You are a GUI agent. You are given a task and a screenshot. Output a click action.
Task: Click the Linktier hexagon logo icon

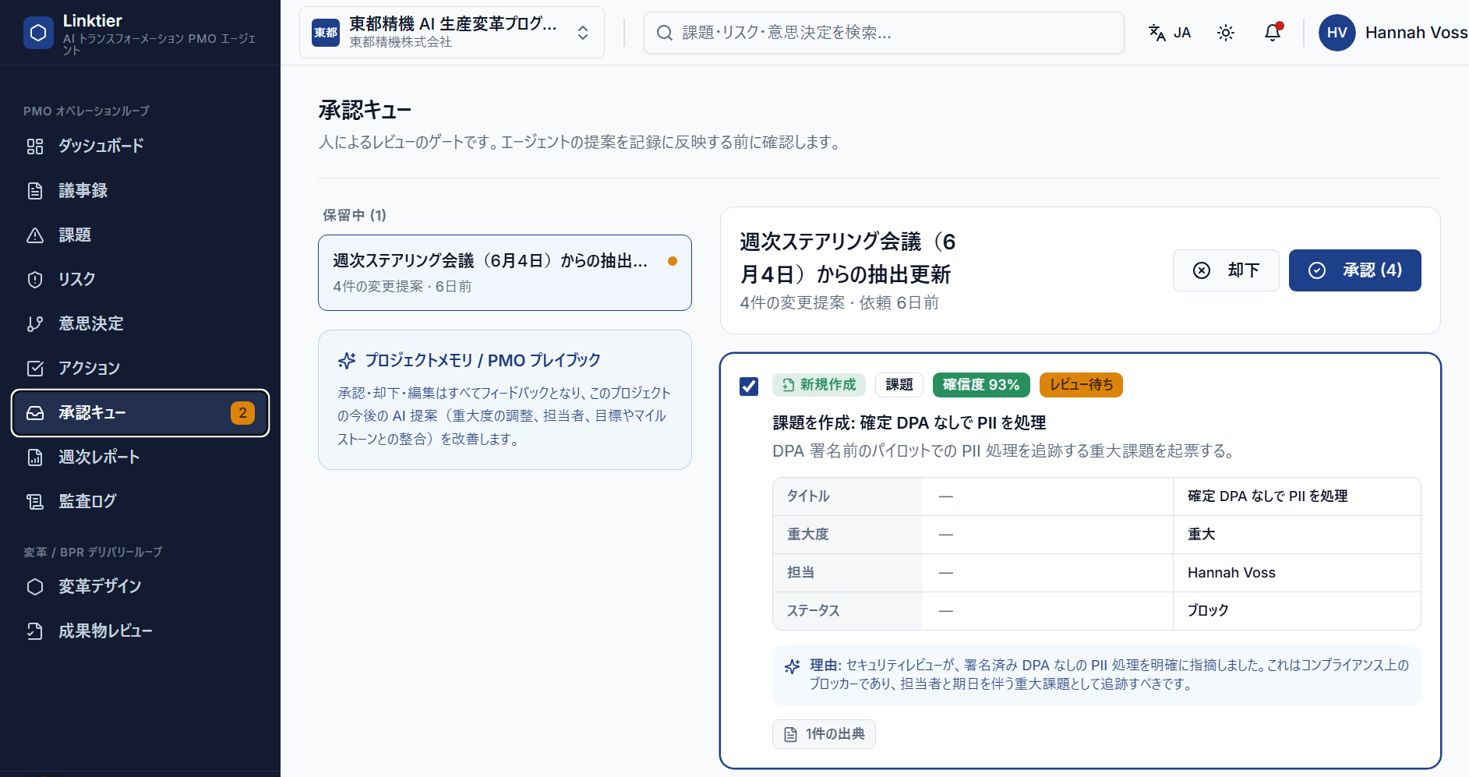[38, 34]
